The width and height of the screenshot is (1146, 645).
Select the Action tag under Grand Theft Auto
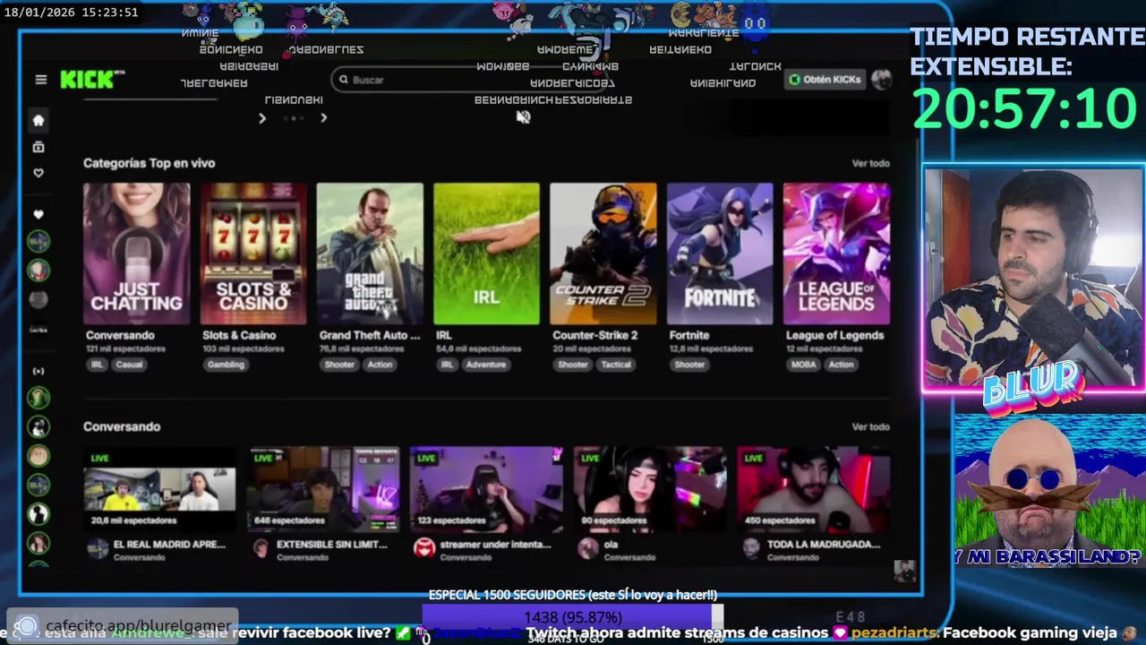tap(380, 365)
